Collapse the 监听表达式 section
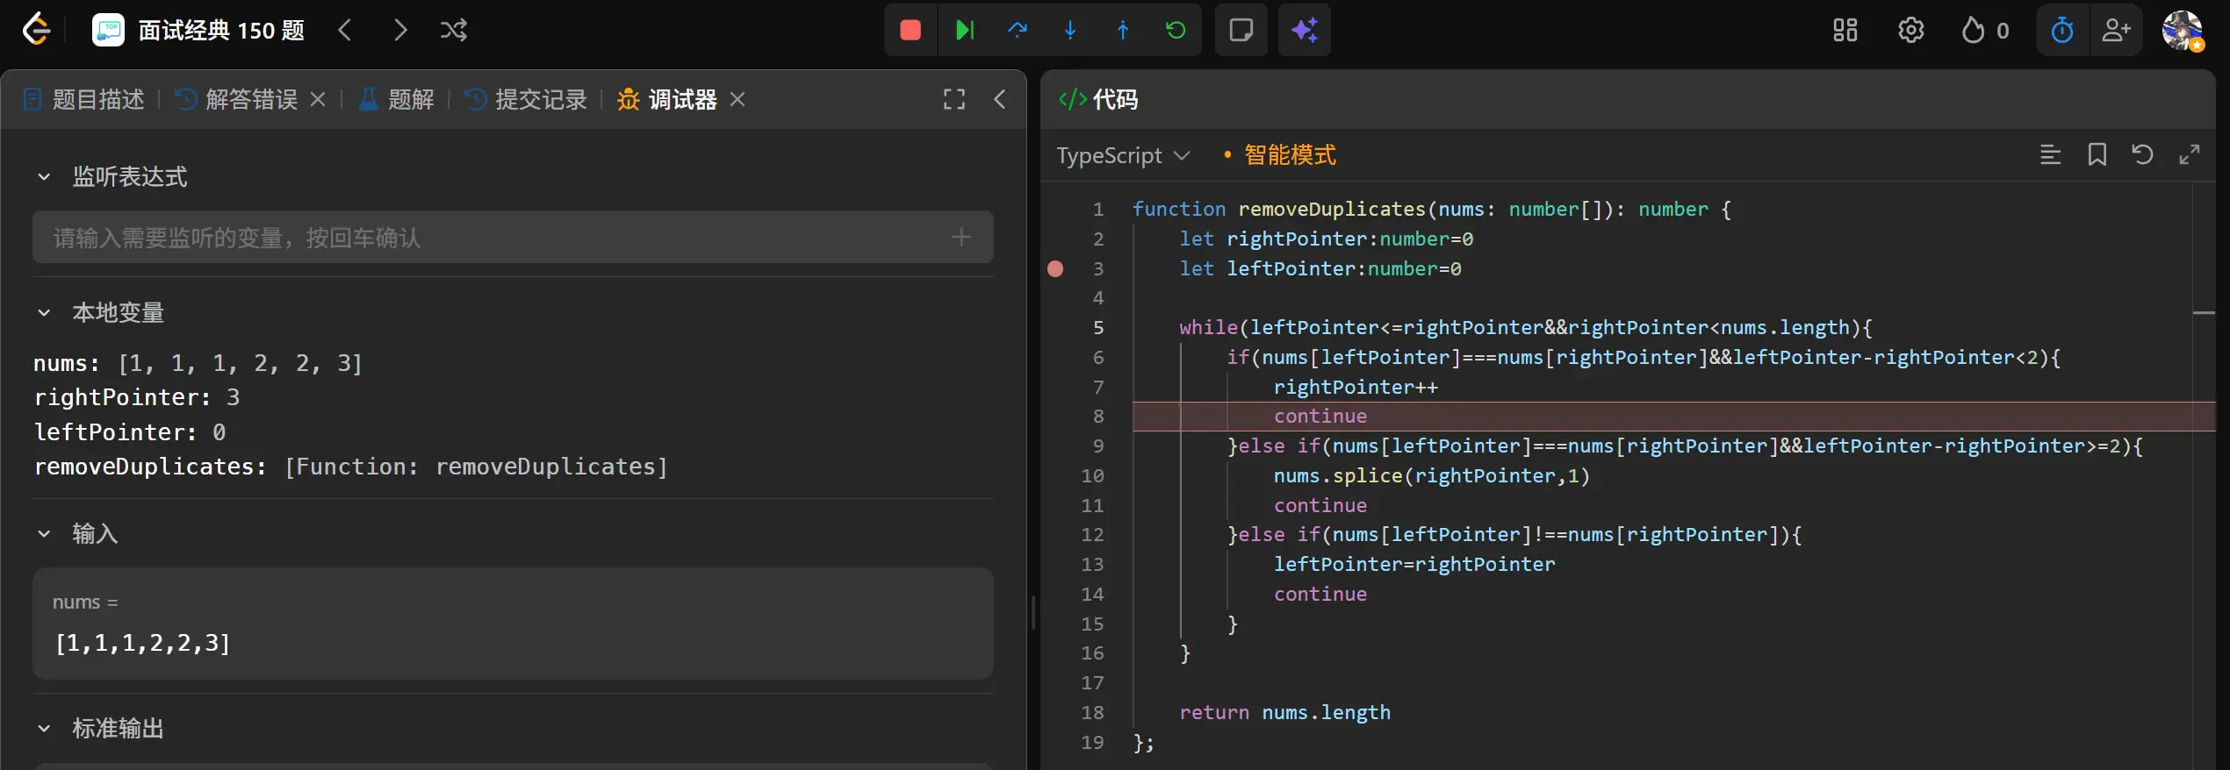Screen dimensions: 2230x770 [x=44, y=177]
